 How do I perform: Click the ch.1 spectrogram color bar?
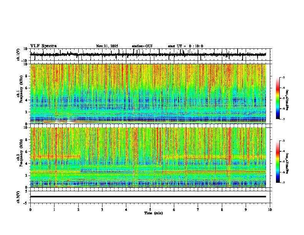tap(278, 98)
